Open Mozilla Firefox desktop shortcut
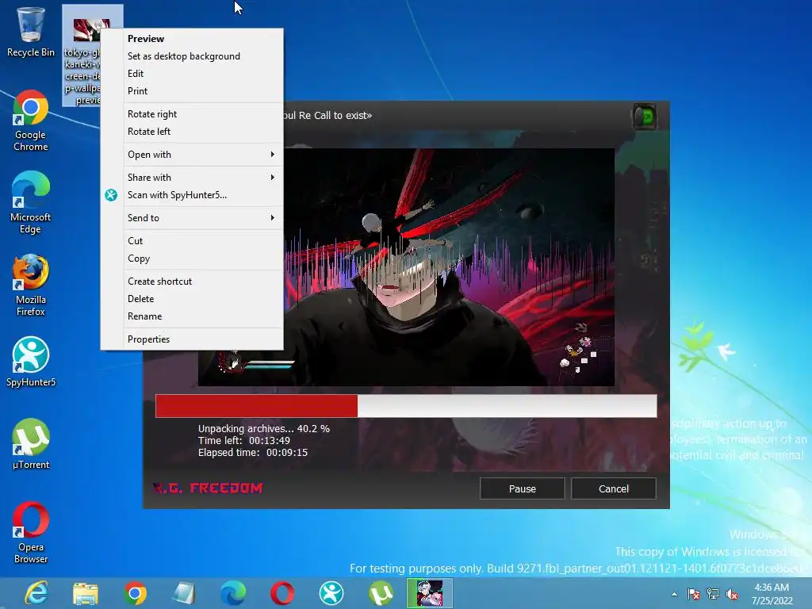This screenshot has width=812, height=609. click(x=31, y=285)
